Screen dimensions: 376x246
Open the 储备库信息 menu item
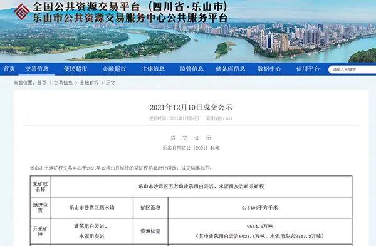tap(230, 69)
